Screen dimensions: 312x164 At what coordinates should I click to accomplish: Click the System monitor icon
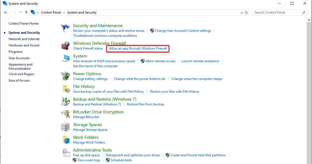pos(66,59)
